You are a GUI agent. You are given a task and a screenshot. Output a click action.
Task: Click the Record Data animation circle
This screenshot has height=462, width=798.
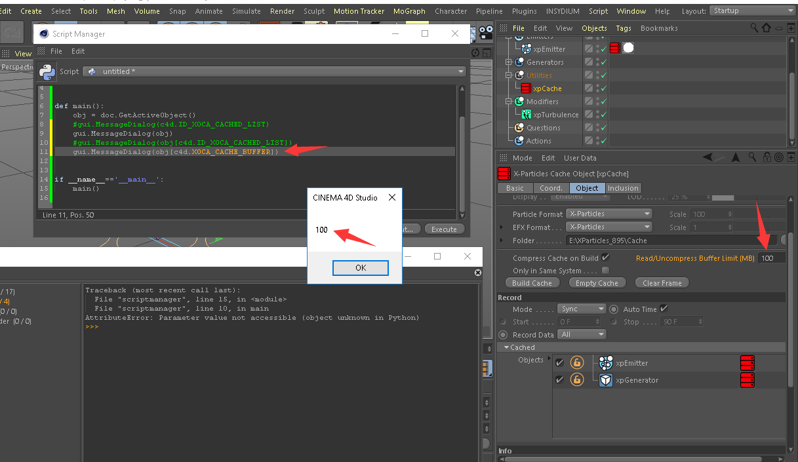(503, 334)
